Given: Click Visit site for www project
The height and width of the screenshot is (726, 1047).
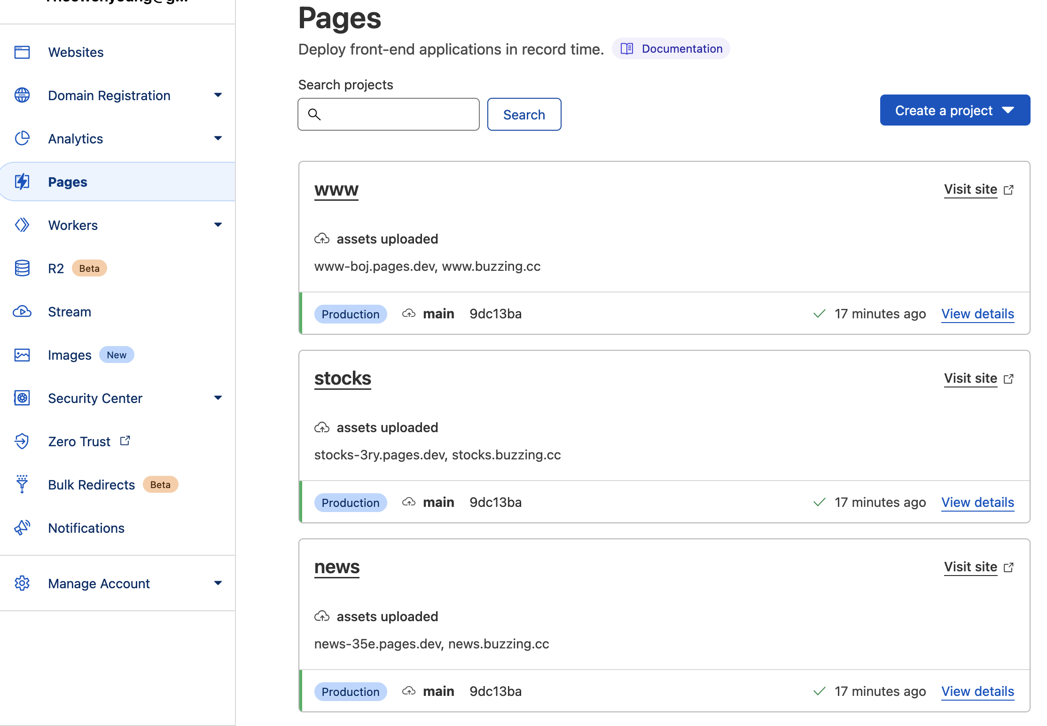Looking at the screenshot, I should pyautogui.click(x=970, y=189).
